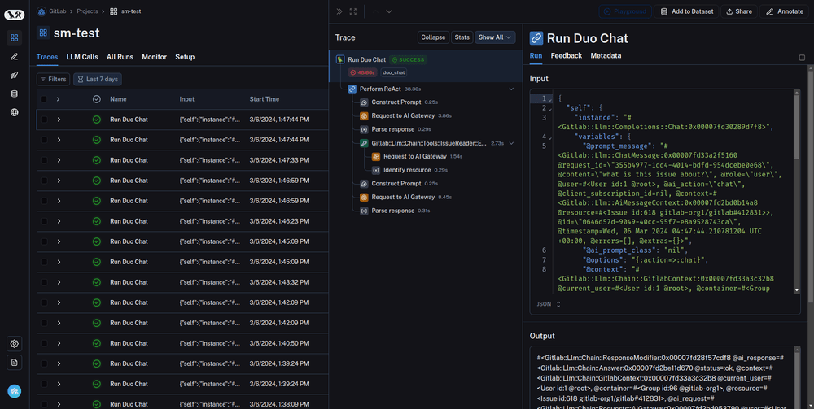This screenshot has width=814, height=409.
Task: Open the Show All dropdown in the Trace panel
Action: (495, 37)
